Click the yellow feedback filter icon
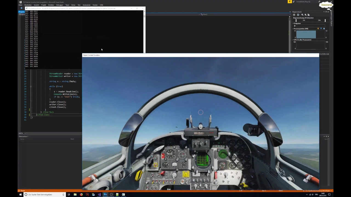Image resolution: width=351 pixels, height=197 pixels. point(290,2)
